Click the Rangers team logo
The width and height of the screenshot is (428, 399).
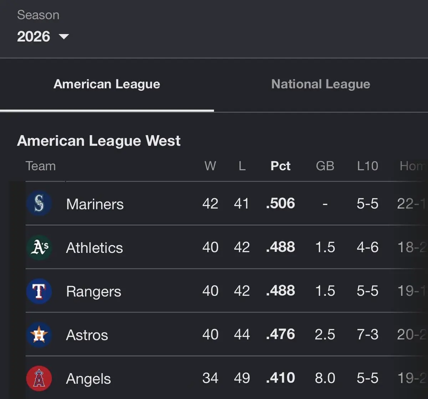pos(39,291)
